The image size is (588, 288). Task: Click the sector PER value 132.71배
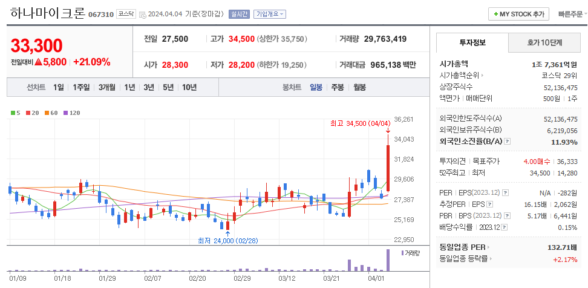(563, 247)
